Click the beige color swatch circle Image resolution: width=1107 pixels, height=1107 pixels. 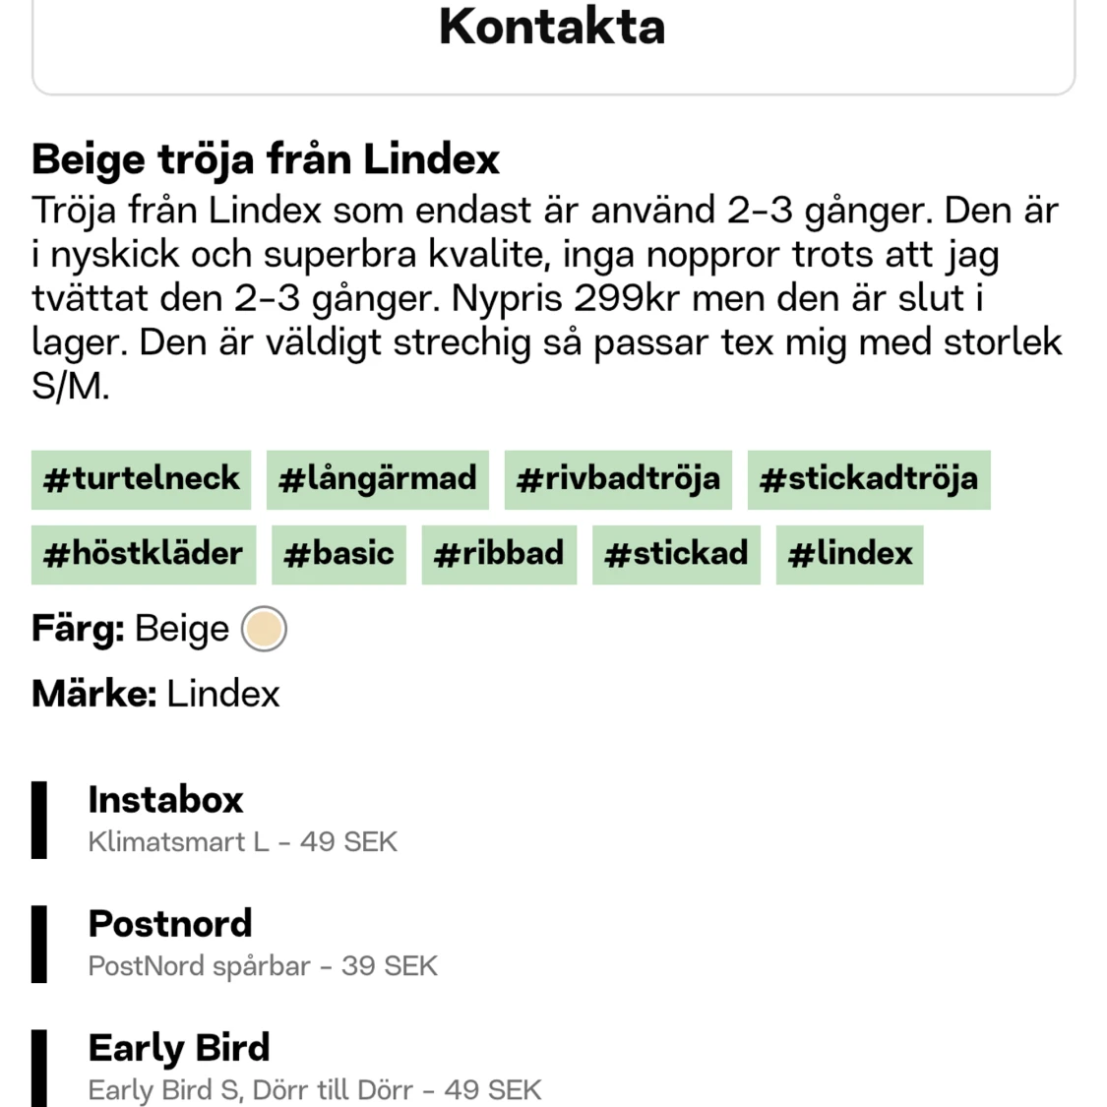[263, 628]
